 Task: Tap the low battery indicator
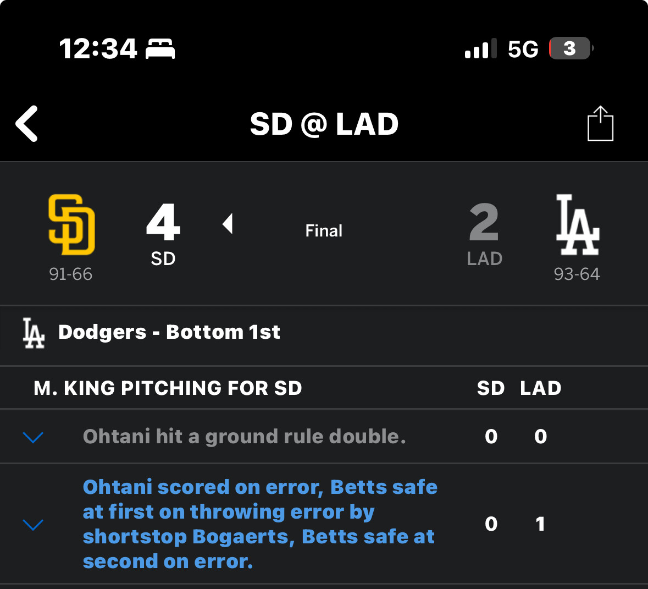[x=570, y=49]
